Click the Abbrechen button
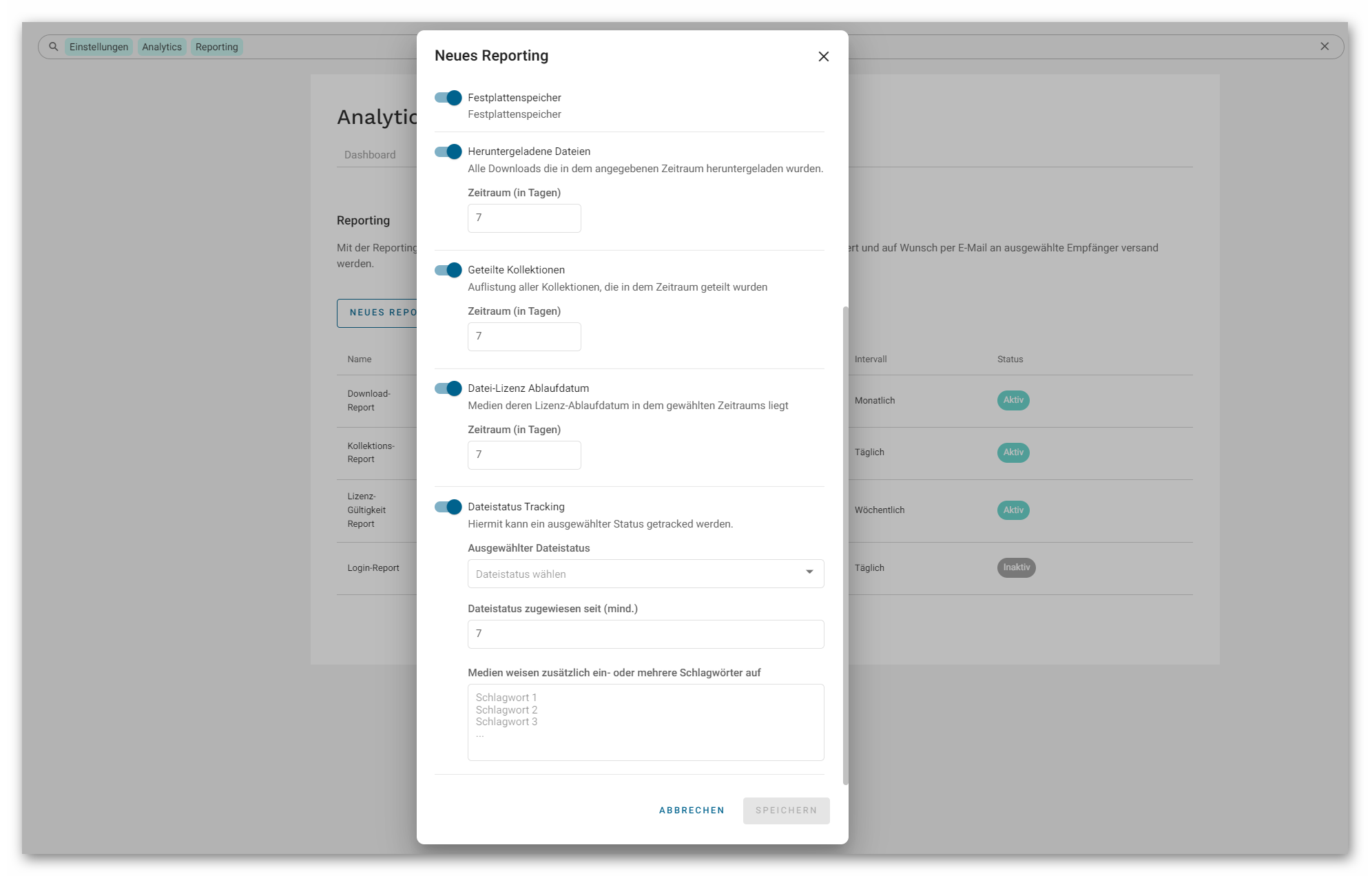 point(692,811)
